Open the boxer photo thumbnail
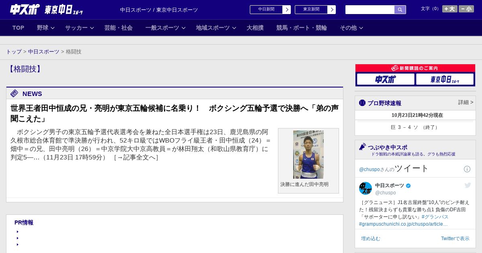Viewport: 482px width, 253px height. (308, 155)
